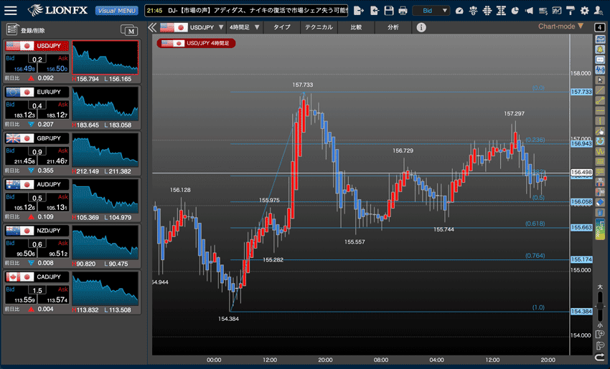Image resolution: width=610 pixels, height=369 pixels.
Task: Click the 登録/削除 register button
Action: 25,30
